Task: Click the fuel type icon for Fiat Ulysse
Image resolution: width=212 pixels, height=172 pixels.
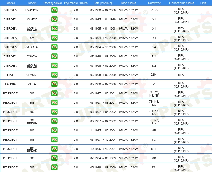Action: [x=54, y=75]
